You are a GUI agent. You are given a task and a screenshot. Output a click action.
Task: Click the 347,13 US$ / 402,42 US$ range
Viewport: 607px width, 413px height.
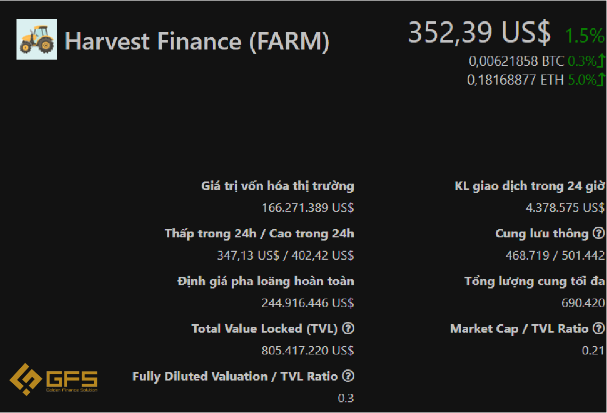(285, 255)
